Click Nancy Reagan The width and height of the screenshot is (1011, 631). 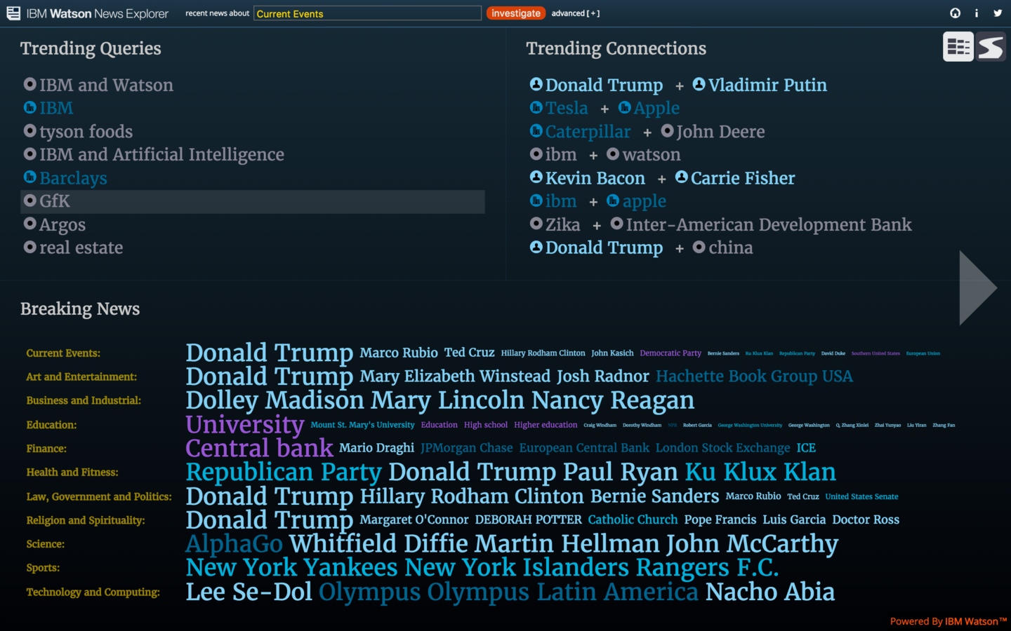[x=613, y=400]
